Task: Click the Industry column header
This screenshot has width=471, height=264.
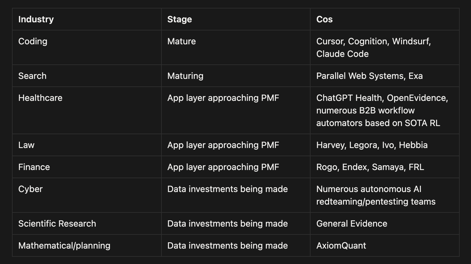Action: pyautogui.click(x=87, y=19)
